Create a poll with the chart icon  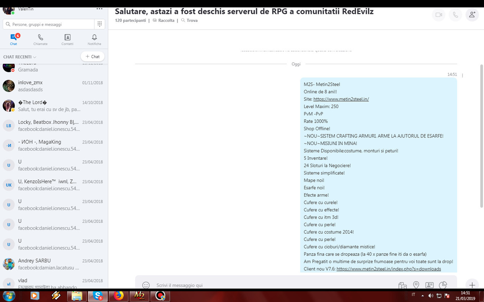(443, 285)
